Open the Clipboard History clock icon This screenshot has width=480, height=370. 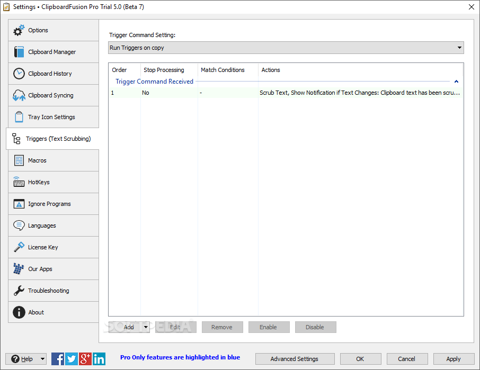coord(19,74)
